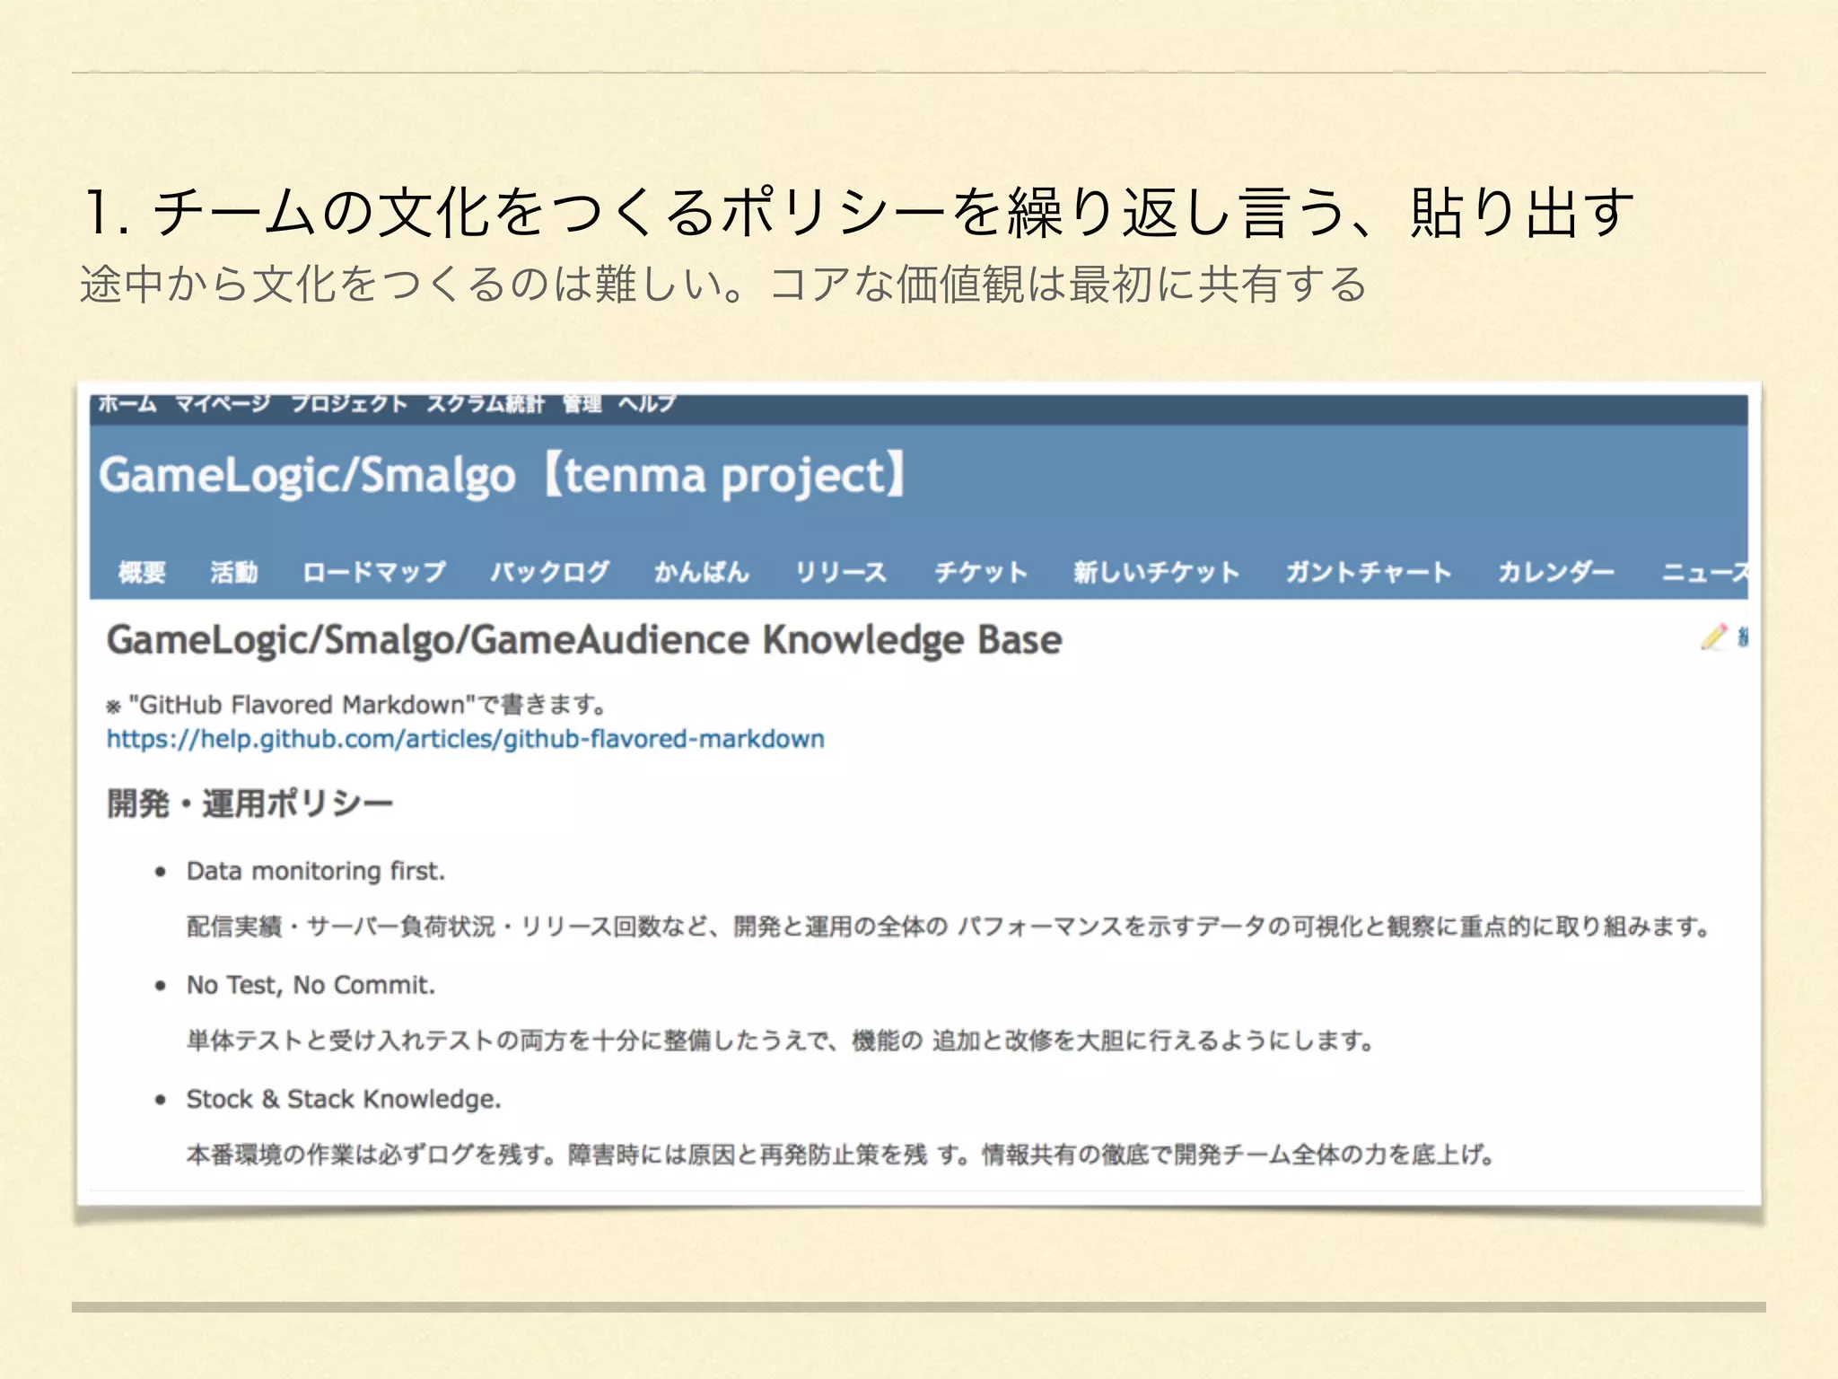Click the GameAudience Knowledge Base heading

pos(584,640)
